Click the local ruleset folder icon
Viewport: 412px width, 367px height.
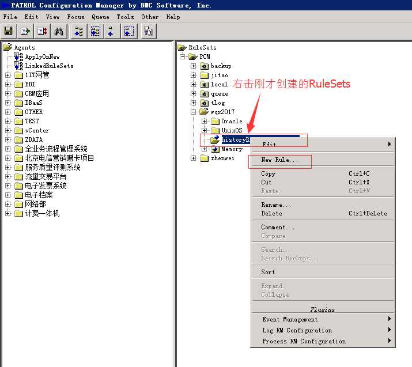click(x=204, y=84)
